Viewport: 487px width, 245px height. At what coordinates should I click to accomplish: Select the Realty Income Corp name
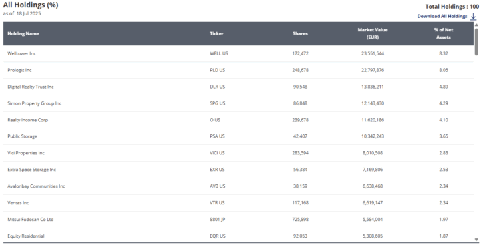28,120
